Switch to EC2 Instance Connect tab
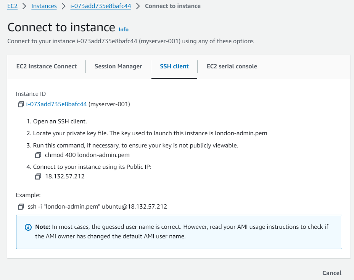The image size is (354, 280). [47, 66]
